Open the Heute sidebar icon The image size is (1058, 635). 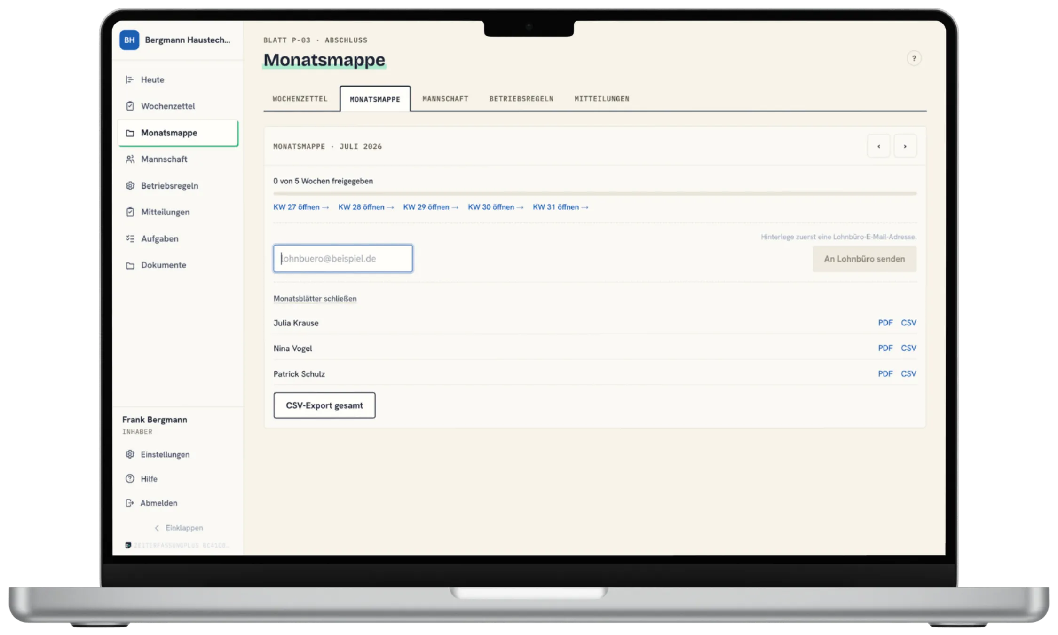130,79
